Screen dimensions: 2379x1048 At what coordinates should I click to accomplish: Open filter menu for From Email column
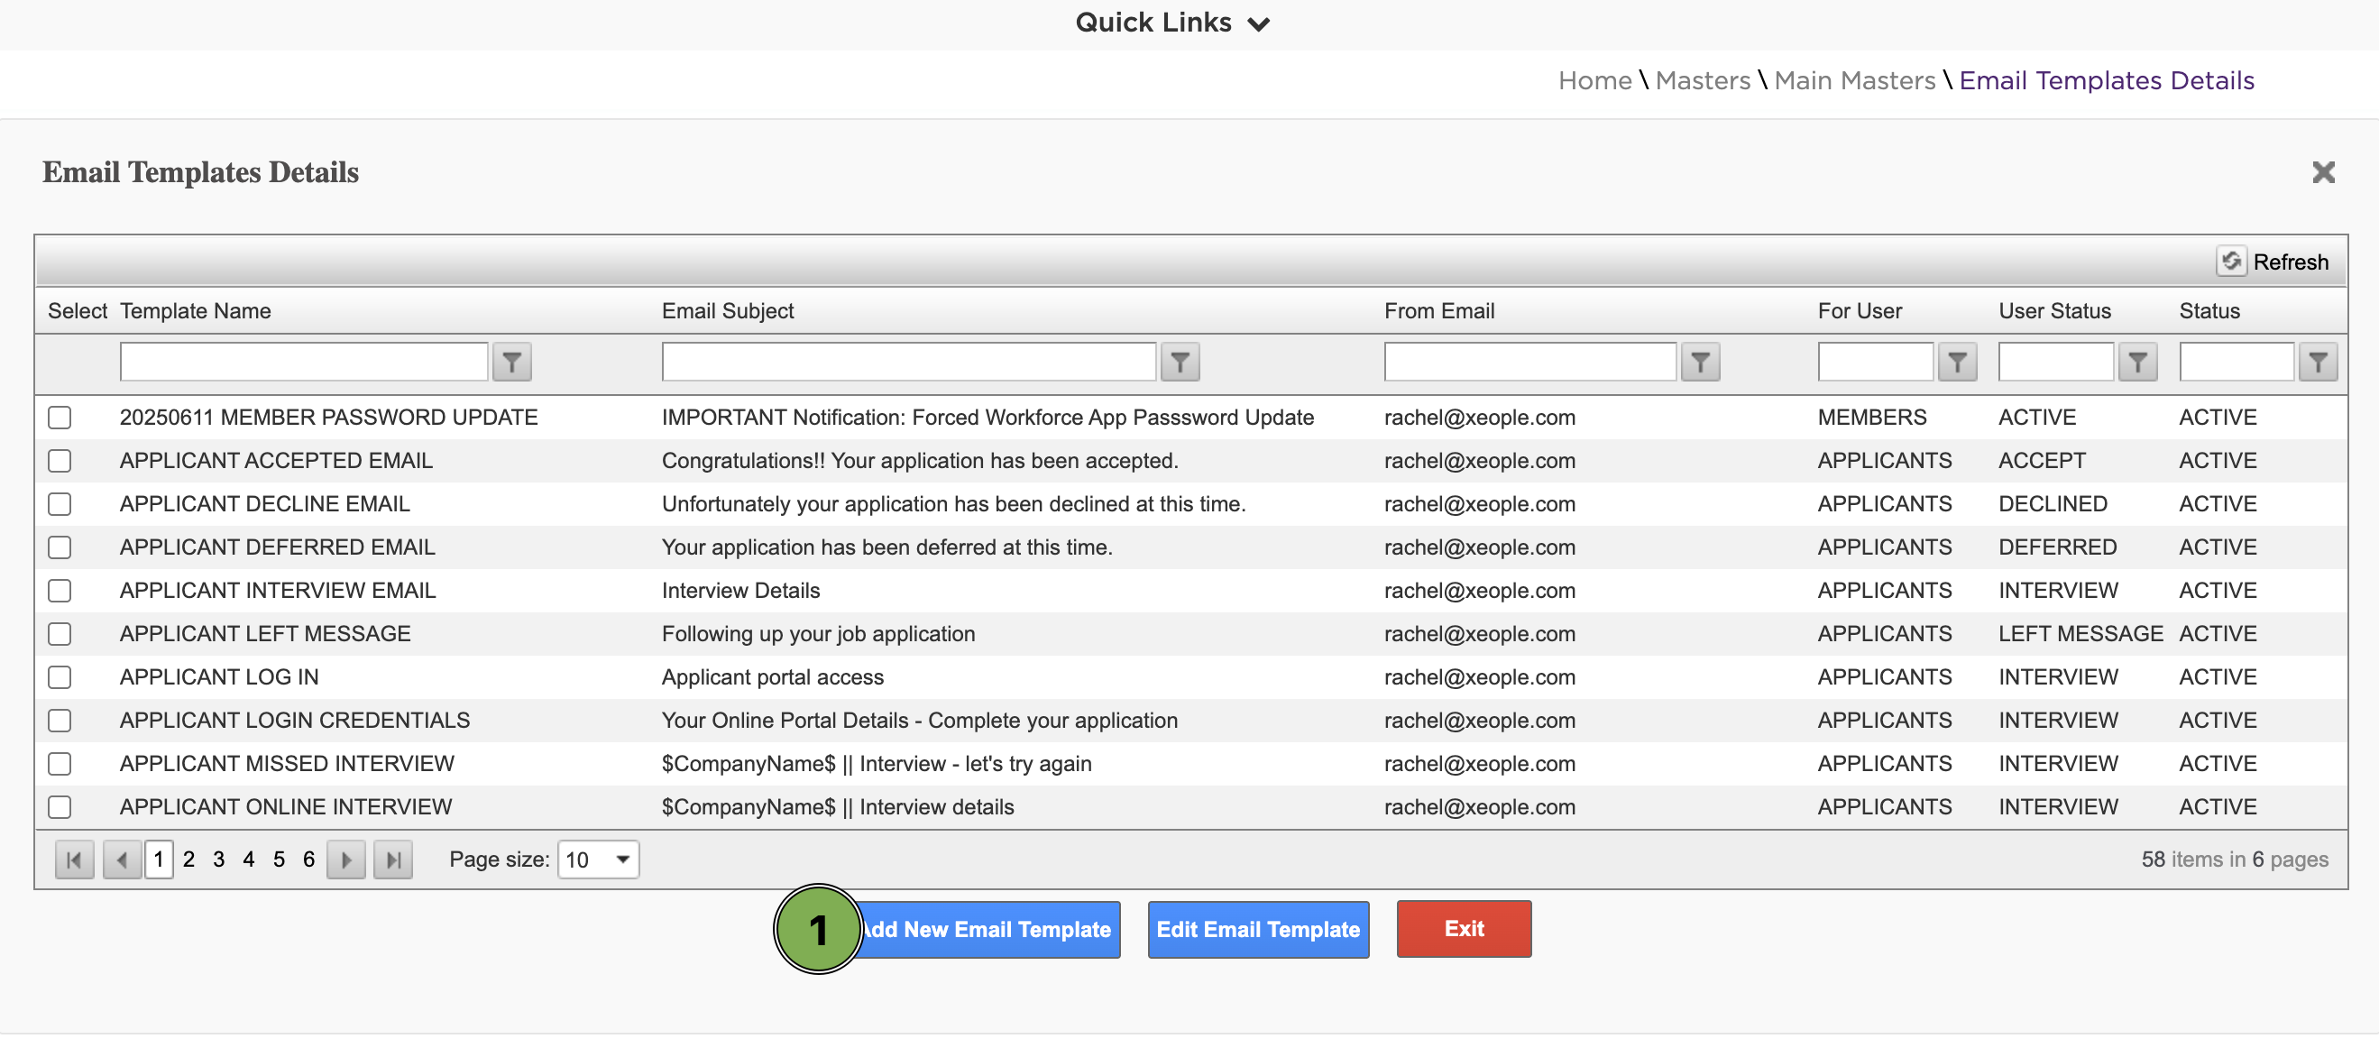point(1700,362)
